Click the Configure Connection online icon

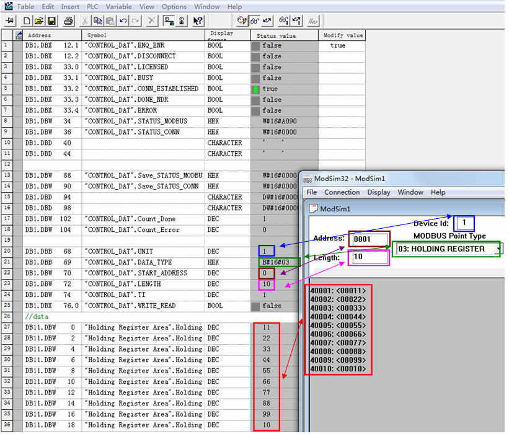169,21
